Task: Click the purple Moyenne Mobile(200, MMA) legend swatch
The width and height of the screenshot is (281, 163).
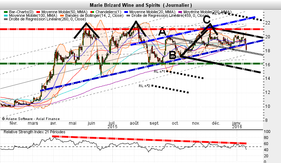Action: tap(180, 12)
